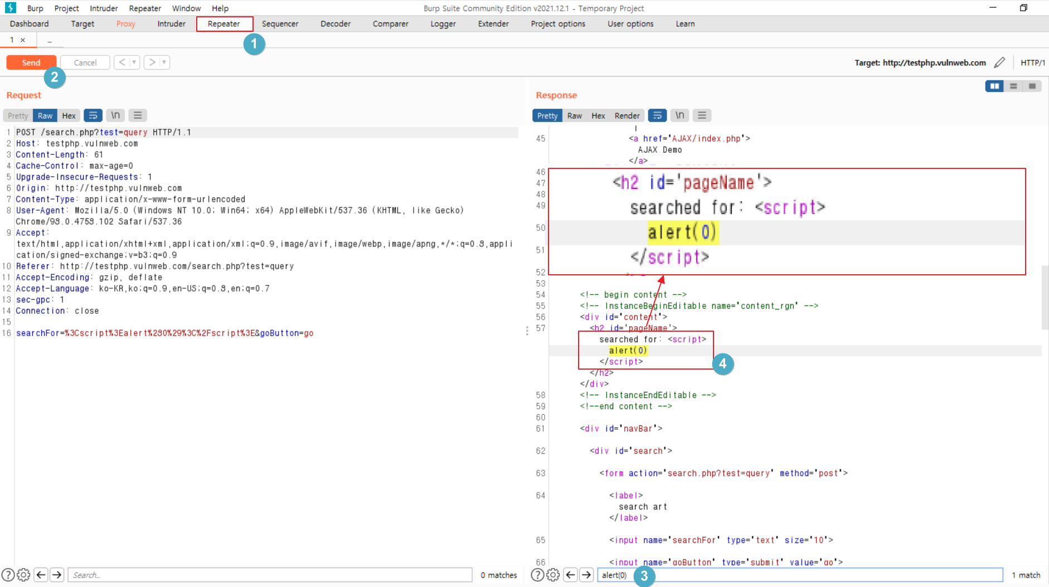Open the Burp menu

tap(35, 8)
